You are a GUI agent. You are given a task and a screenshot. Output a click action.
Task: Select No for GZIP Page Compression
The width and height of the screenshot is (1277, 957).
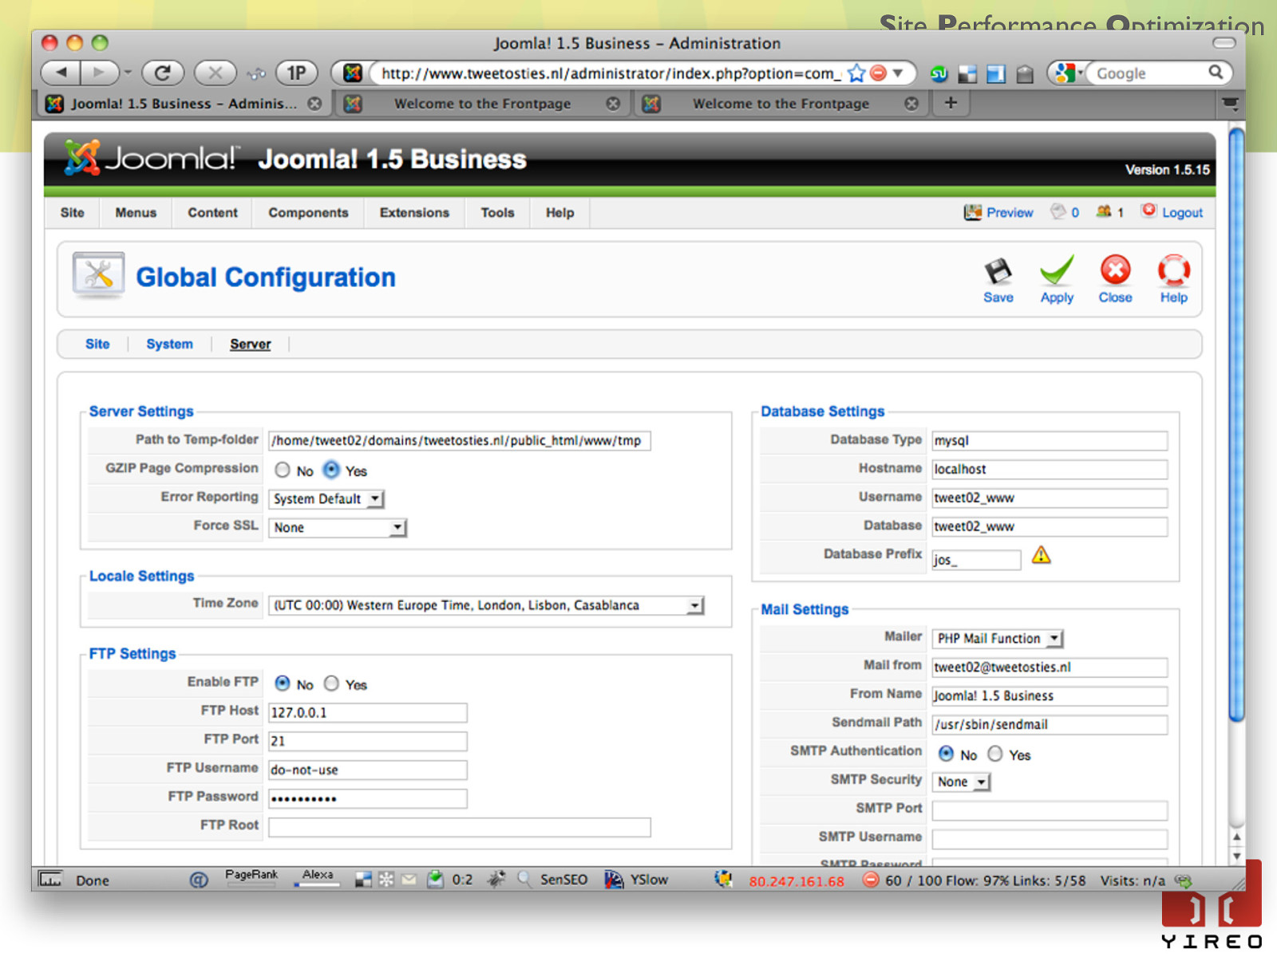283,470
